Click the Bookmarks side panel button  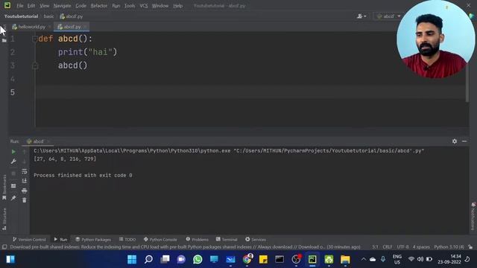click(x=4, y=187)
